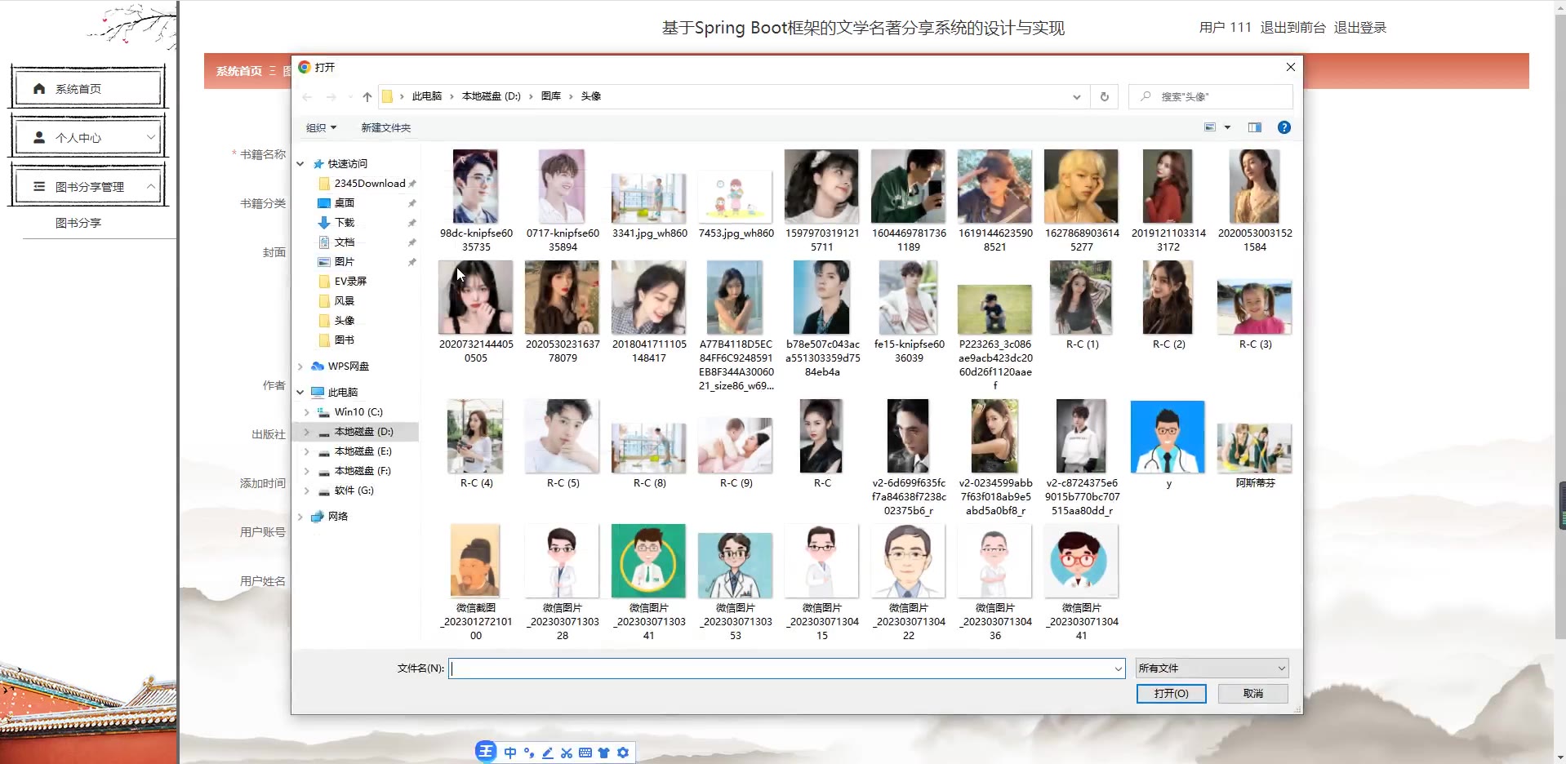1566x764 pixels.
Task: Collapse the 快速访问 tree node
Action: click(300, 164)
